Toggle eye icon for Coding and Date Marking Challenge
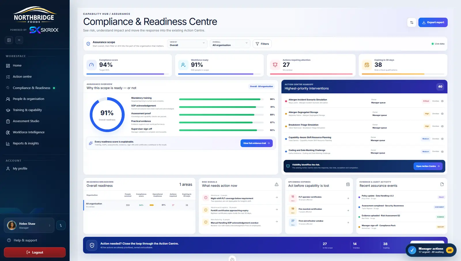Viewport: 461px width, 261px height. (442, 152)
